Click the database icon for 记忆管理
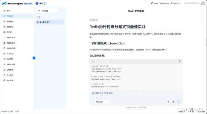Image resolution: width=207 pixels, height=114 pixels. tap(4, 70)
